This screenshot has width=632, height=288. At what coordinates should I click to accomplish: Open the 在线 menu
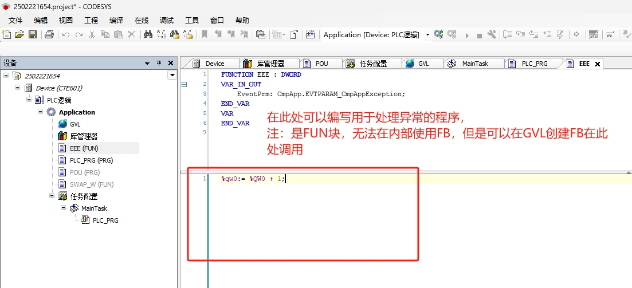142,21
